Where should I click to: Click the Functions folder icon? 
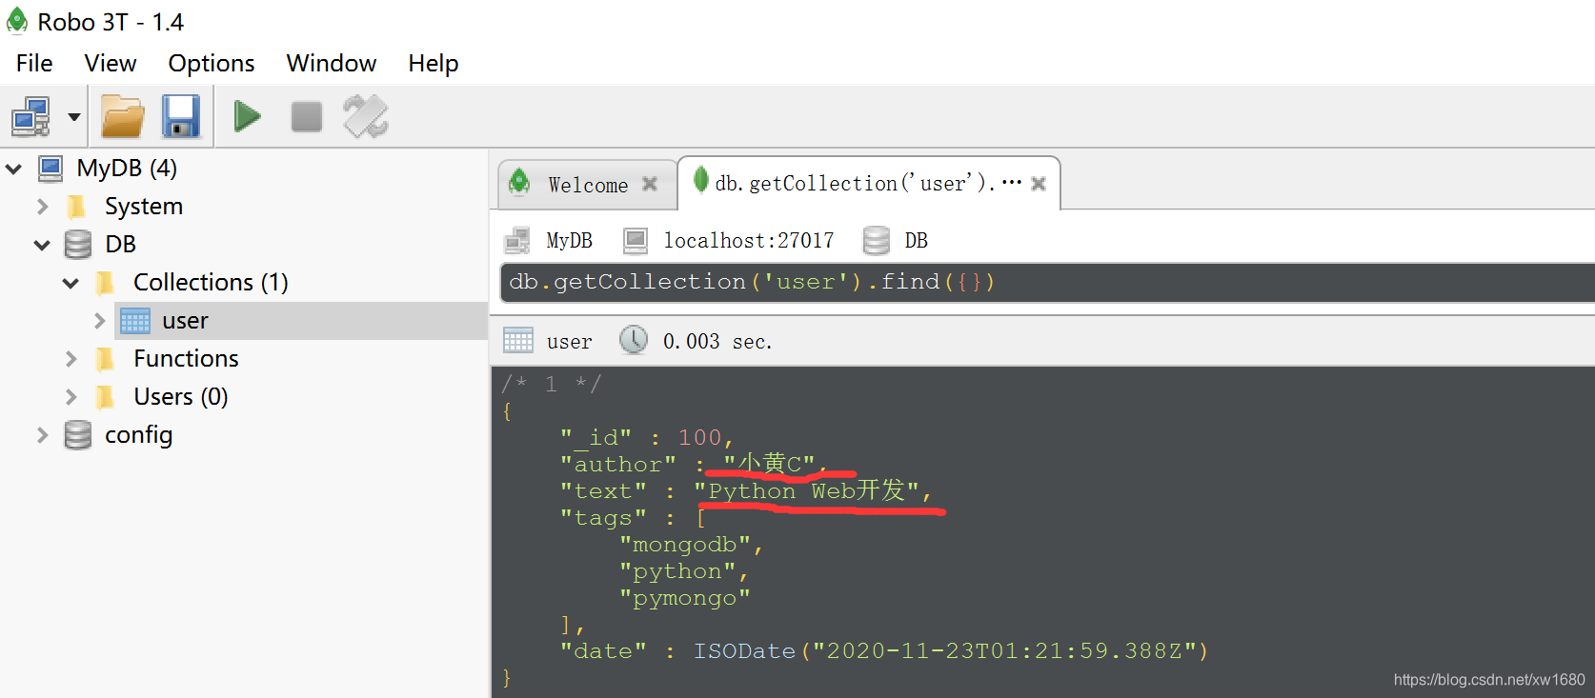coord(106,359)
